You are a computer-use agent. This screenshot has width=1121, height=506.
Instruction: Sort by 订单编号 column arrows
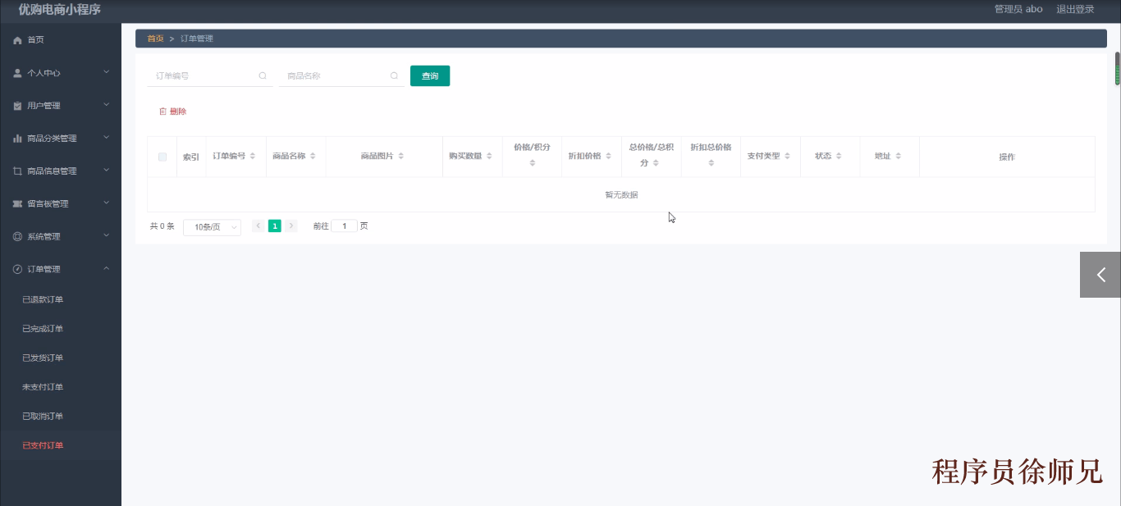click(x=252, y=156)
